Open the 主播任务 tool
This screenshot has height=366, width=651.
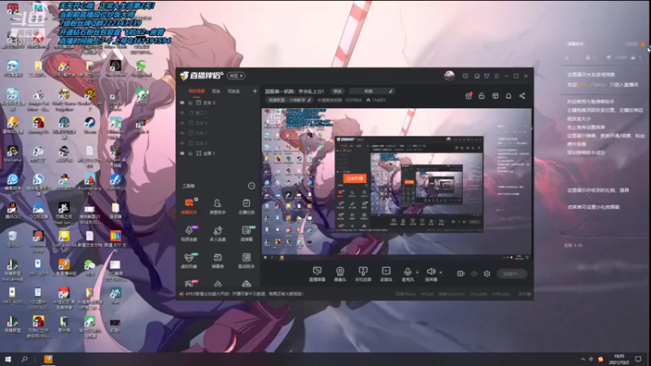point(247,207)
